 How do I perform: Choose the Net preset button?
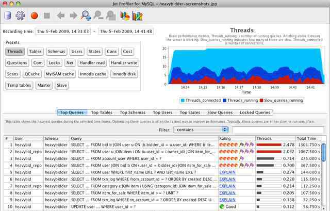(x=70, y=63)
